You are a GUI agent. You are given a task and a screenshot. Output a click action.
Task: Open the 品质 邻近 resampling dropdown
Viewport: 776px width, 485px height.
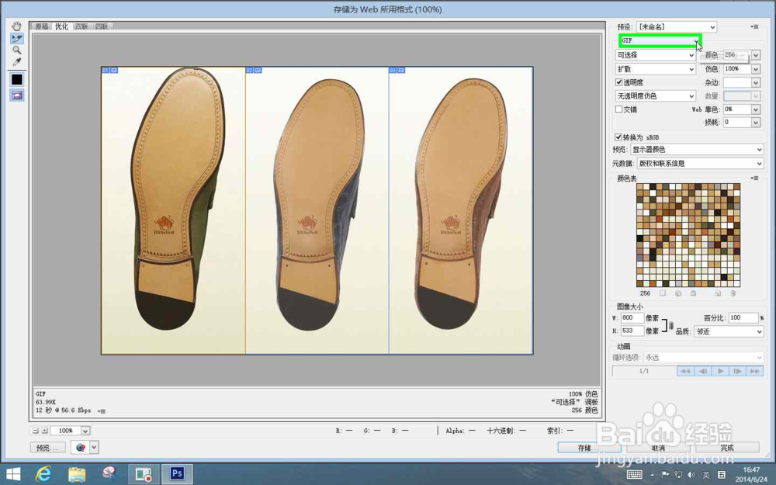click(729, 331)
